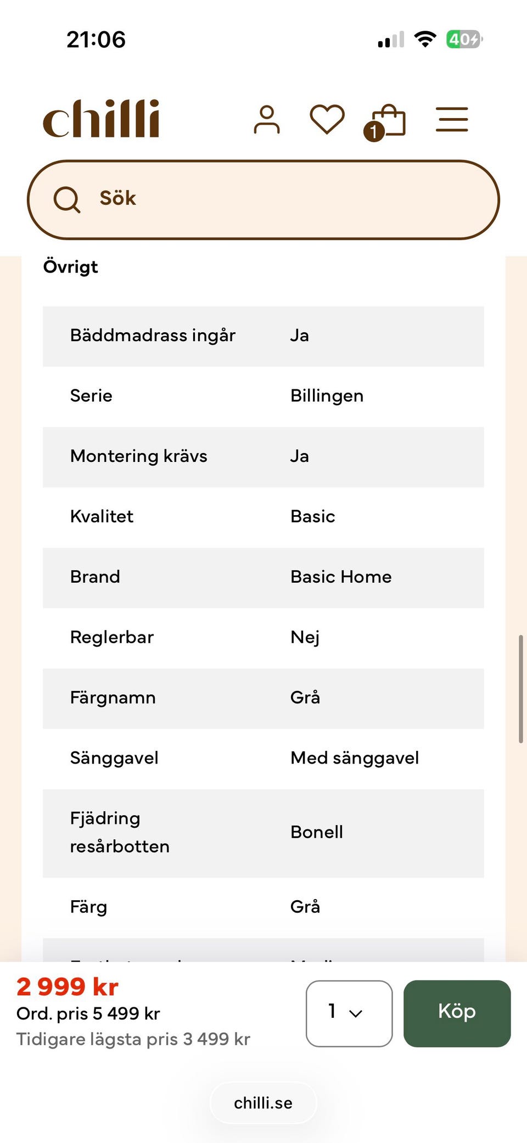The image size is (527, 1143).
Task: Click the page scrollbar thumb
Action: point(520,689)
